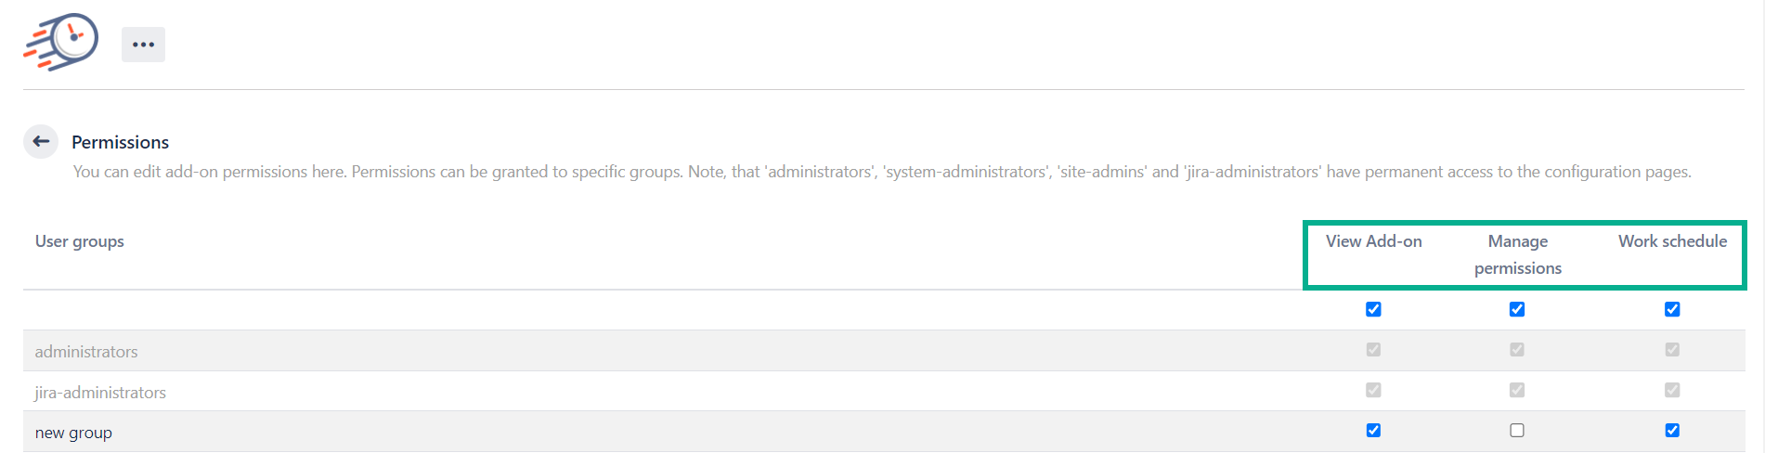
Task: Click administrators Work schedule checkbox
Action: [1672, 350]
